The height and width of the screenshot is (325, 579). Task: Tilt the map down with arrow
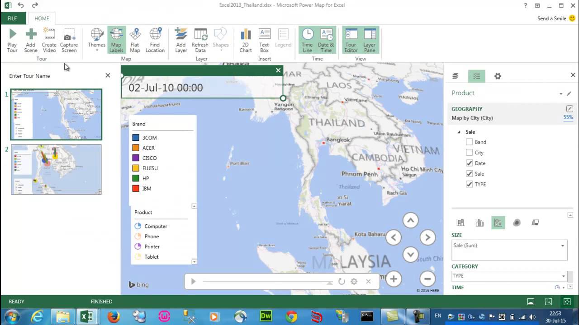click(410, 254)
